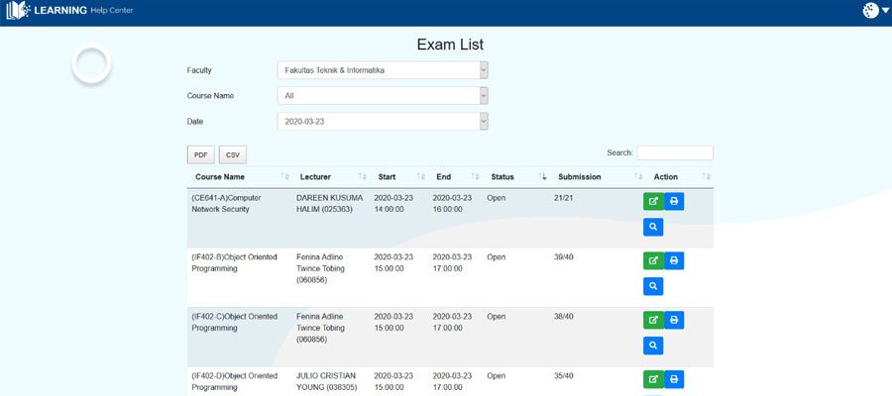Click the print icon for Computer Network Security

pos(674,202)
